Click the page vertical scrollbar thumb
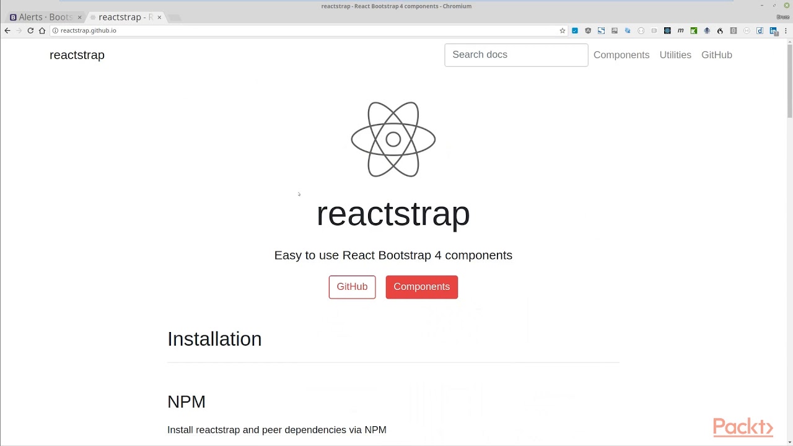This screenshot has width=793, height=446. pyautogui.click(x=789, y=81)
